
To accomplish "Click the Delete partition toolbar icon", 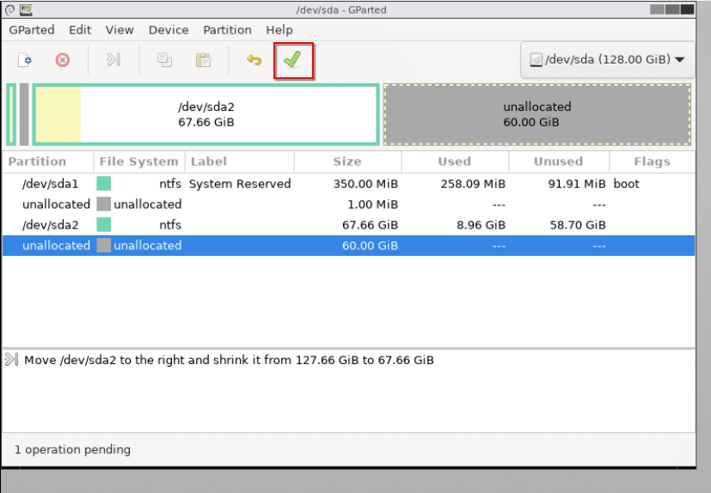I will pyautogui.click(x=62, y=60).
